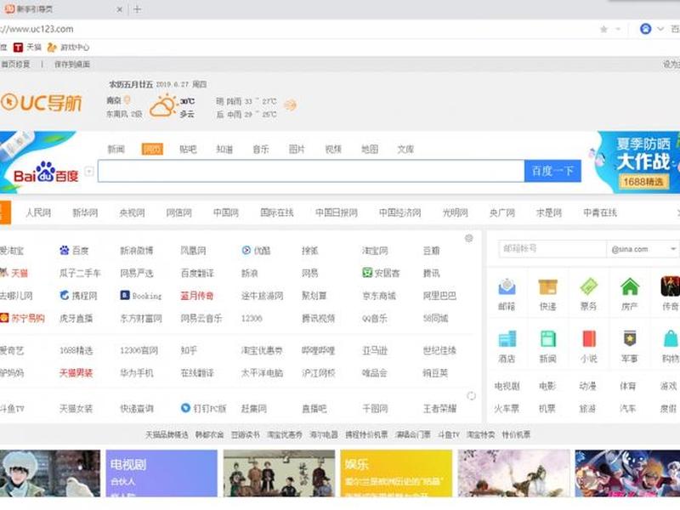Open the 新华网 link
This screenshot has height=510, width=680.
(x=85, y=212)
